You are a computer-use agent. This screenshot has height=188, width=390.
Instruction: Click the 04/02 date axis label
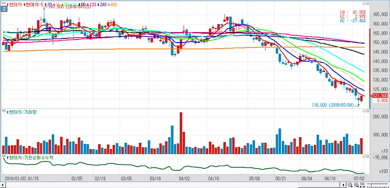click(185, 179)
